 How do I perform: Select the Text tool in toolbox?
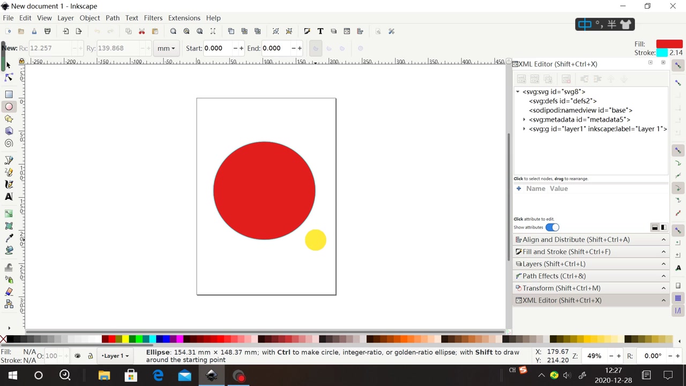pos(9,197)
